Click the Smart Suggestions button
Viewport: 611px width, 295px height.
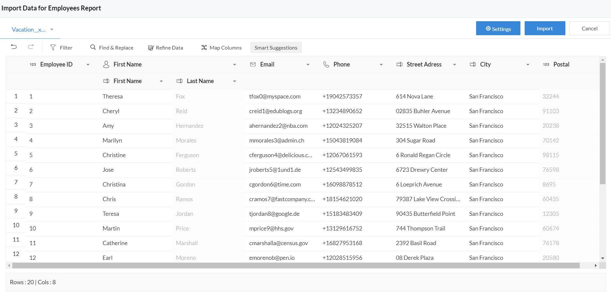tap(276, 48)
